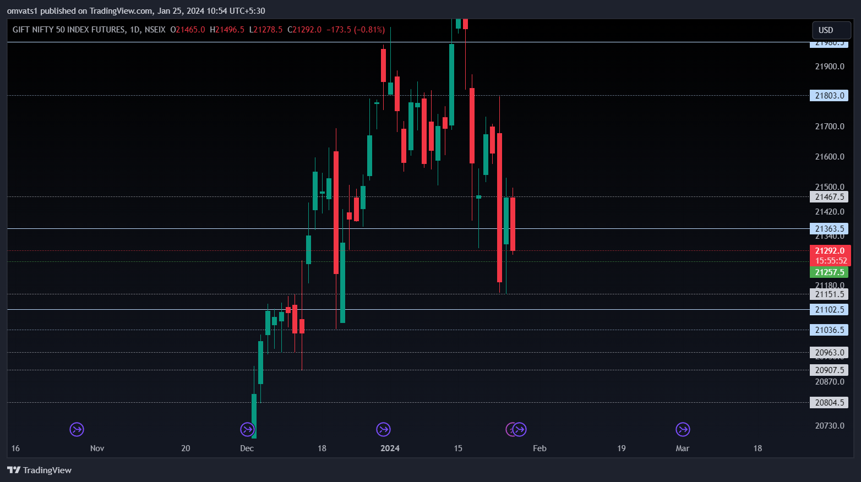
Task: Click the 20907.5 price line label
Action: click(x=829, y=370)
